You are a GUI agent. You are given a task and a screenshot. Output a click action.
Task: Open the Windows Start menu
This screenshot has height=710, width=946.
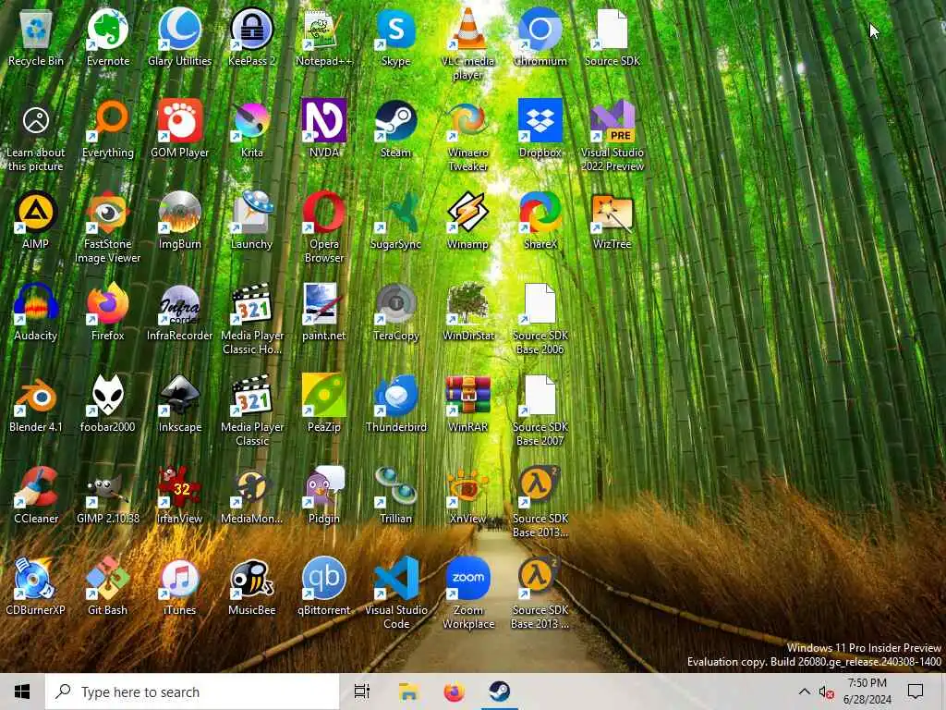[22, 692]
